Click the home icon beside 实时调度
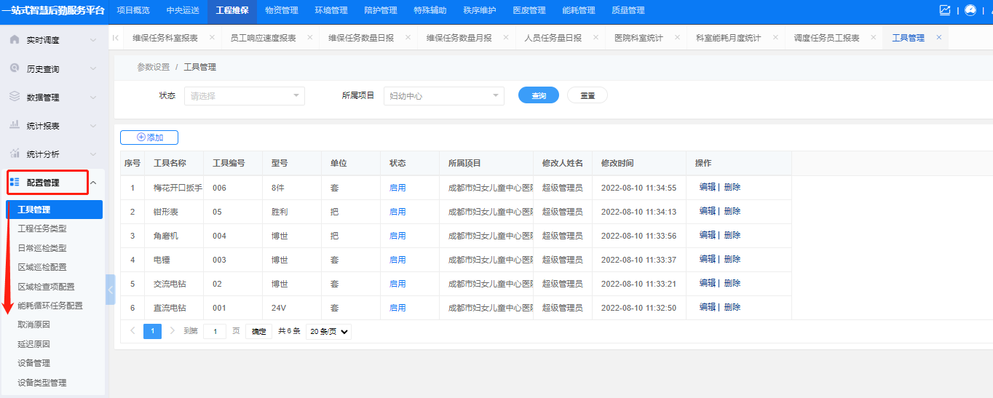 [x=15, y=39]
